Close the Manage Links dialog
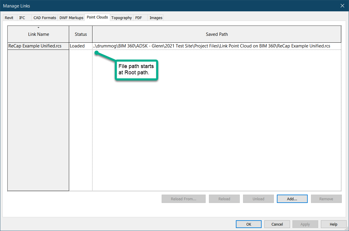The width and height of the screenshot is (349, 231). point(342,6)
